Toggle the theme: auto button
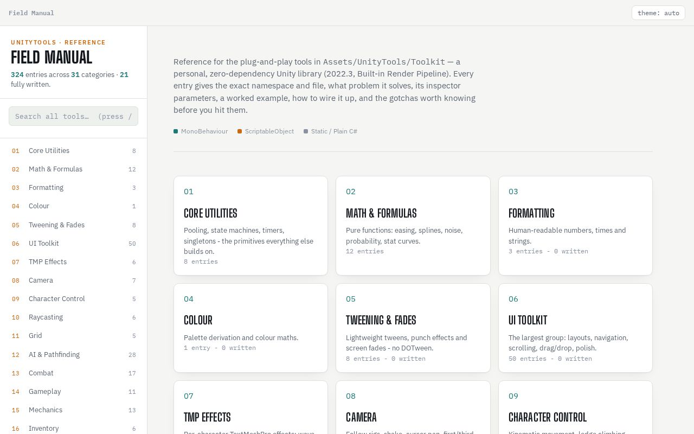The width and height of the screenshot is (694, 434). click(658, 13)
